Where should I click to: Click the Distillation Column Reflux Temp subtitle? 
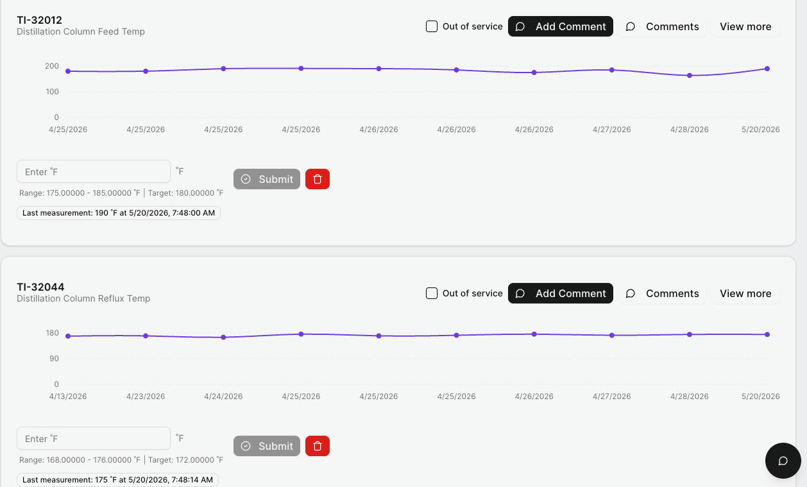coord(83,298)
